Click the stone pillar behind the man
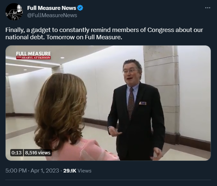 [x=161, y=88]
